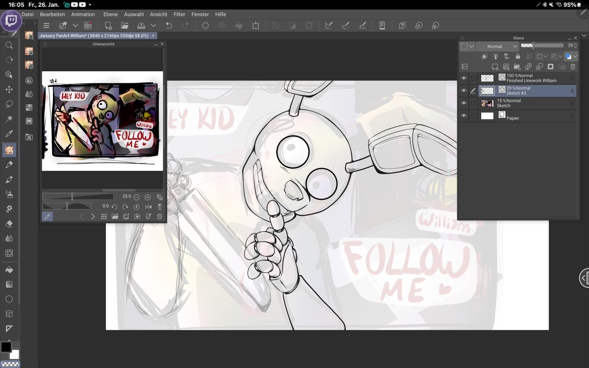Create layer mask in Ebene panel
Viewport: 589px width, 368px height.
coord(550,67)
